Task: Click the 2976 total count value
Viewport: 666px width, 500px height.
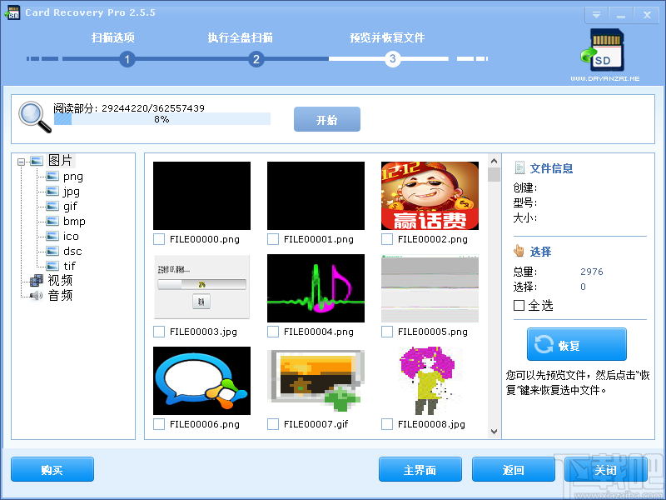Action: click(x=592, y=272)
